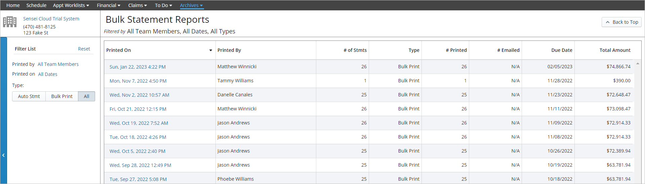Select the All type filter
The image size is (645, 184).
coord(86,96)
